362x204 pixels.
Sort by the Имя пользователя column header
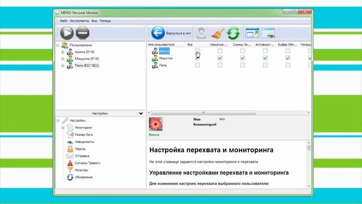click(161, 45)
